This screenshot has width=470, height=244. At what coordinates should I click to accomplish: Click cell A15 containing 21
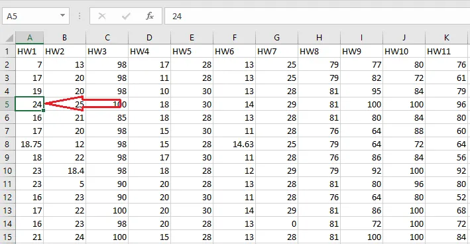click(30, 237)
